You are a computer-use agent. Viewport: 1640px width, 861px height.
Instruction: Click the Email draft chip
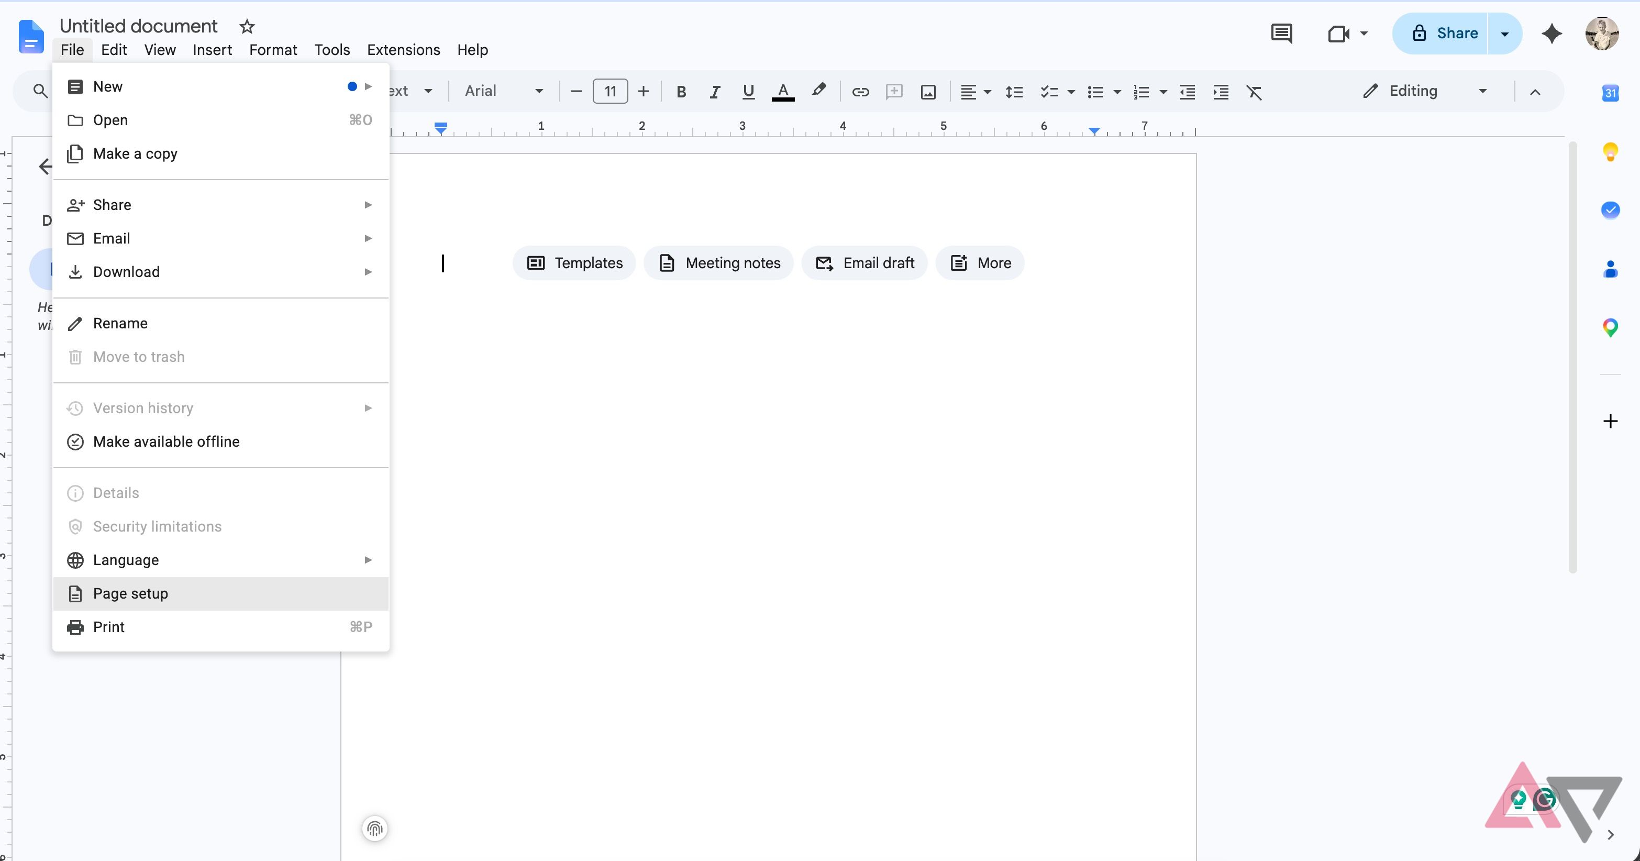865,263
